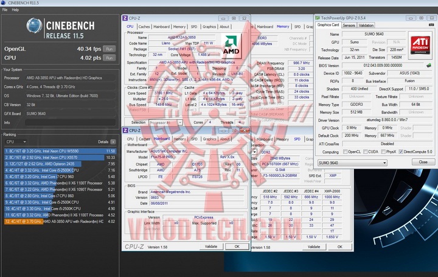
Task: Click the Z icon in the CPU-Z CPU window title
Action: pos(125,18)
